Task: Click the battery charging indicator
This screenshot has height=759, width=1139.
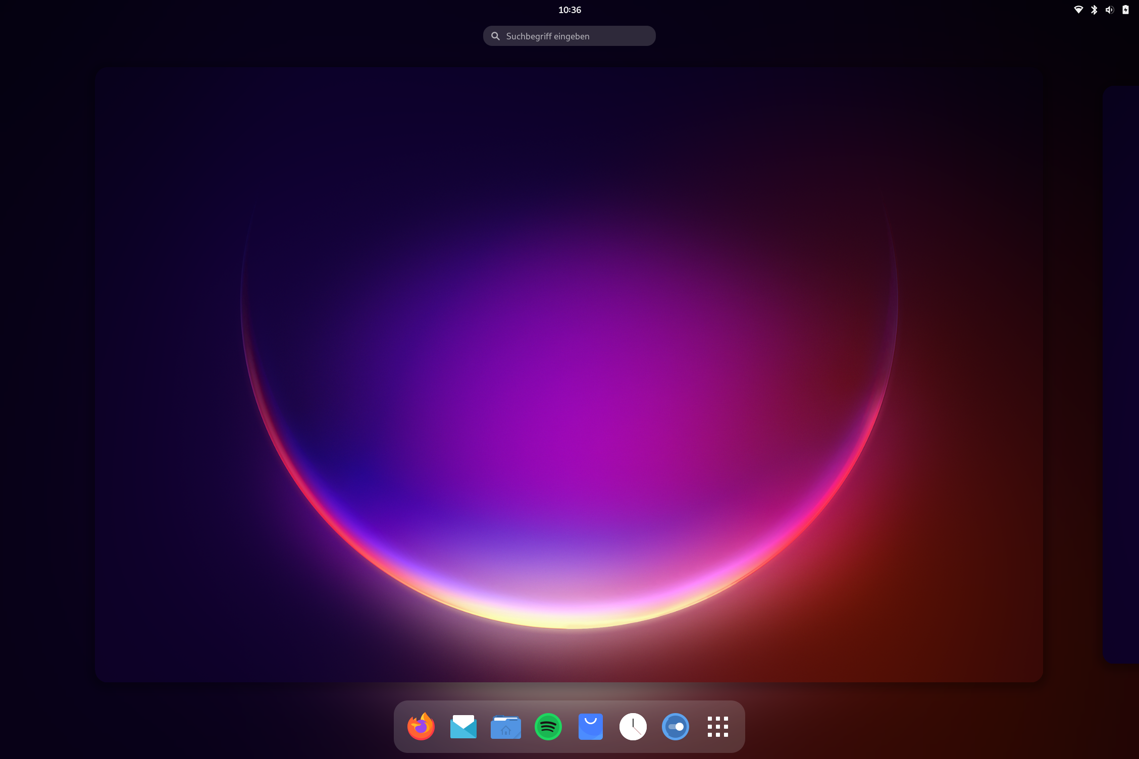Action: pyautogui.click(x=1125, y=10)
